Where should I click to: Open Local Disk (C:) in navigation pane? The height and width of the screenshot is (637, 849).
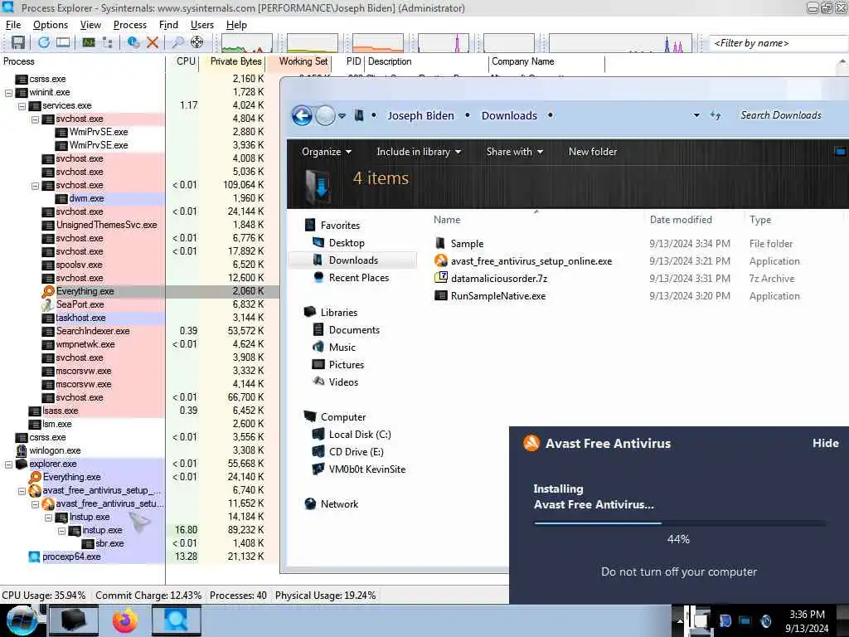tap(360, 435)
